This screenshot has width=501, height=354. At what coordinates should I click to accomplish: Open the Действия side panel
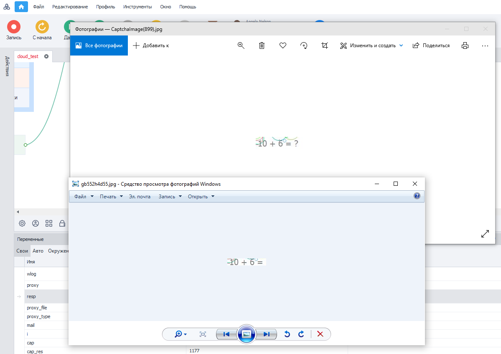click(x=7, y=66)
